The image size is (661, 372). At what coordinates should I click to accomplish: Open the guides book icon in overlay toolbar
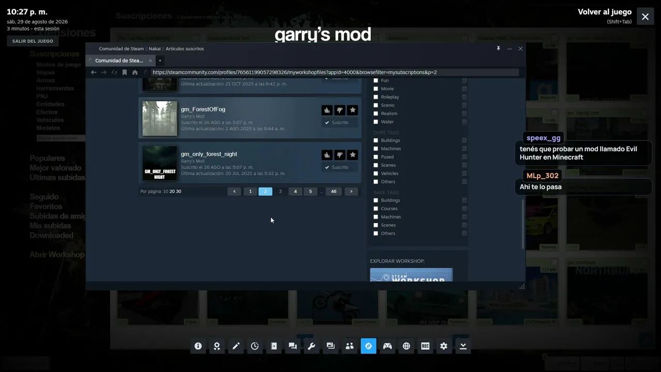(x=274, y=346)
